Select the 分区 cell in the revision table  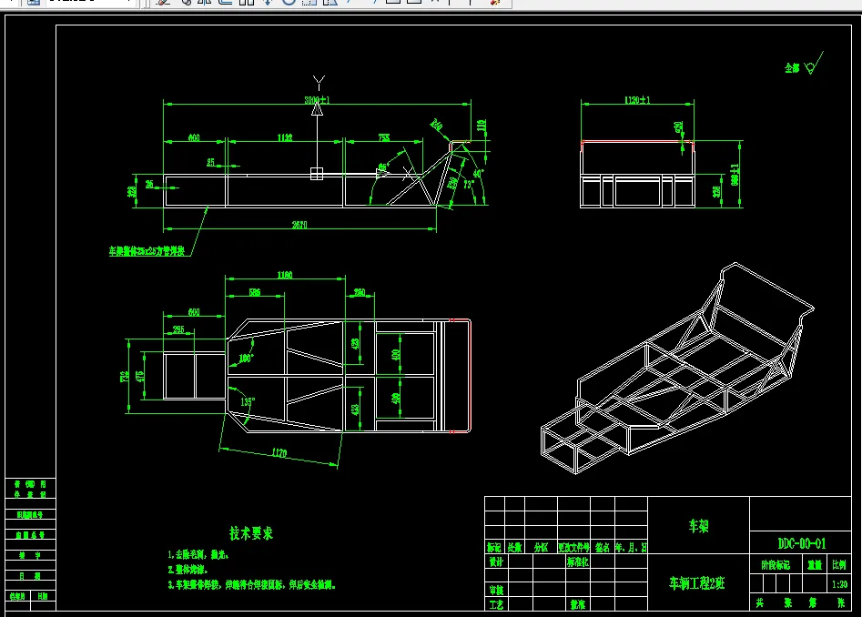coord(541,547)
